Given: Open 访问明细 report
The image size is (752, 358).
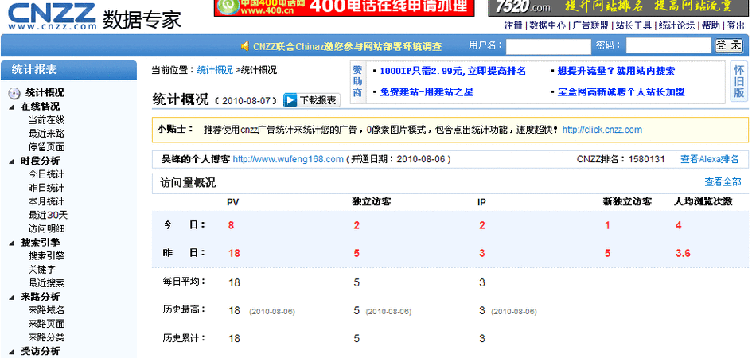Looking at the screenshot, I should (46, 228).
